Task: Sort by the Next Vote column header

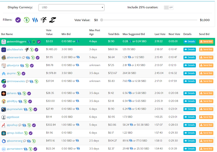Action: [174, 34]
